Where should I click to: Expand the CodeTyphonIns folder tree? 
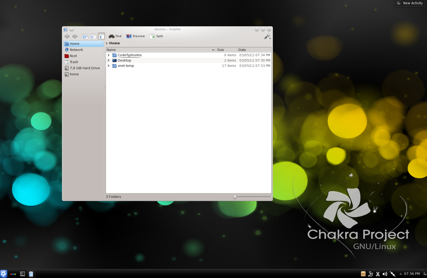108,55
